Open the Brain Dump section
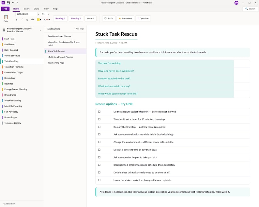Image resolution: width=259 pixels, height=207 pixels. (22, 95)
